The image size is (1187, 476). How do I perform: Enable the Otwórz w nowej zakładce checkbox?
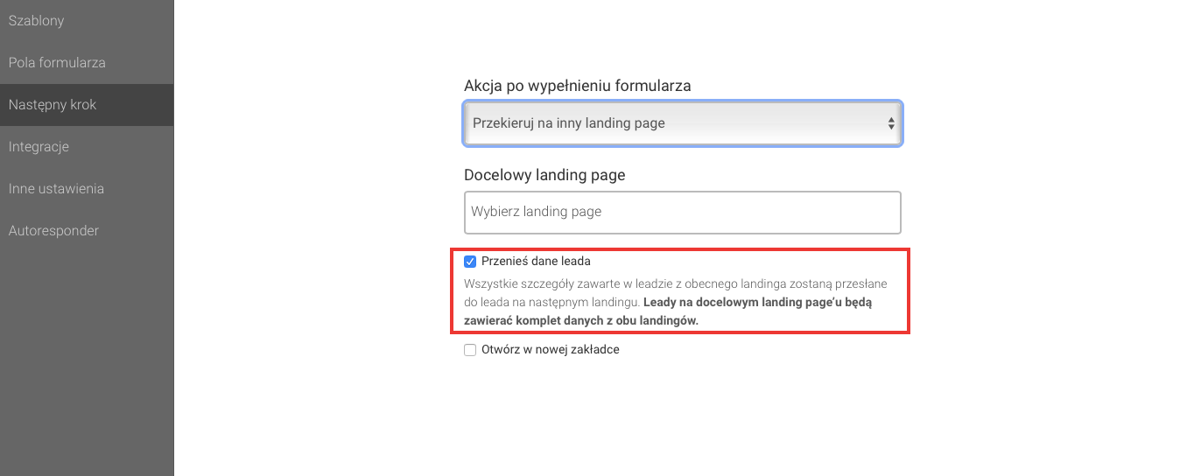[x=470, y=349]
